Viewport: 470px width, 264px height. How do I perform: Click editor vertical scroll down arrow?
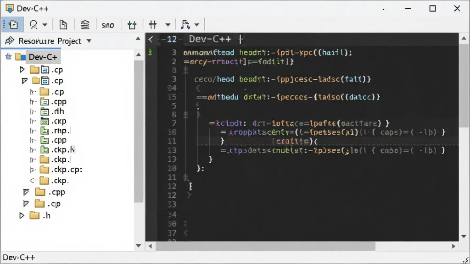[x=464, y=236]
